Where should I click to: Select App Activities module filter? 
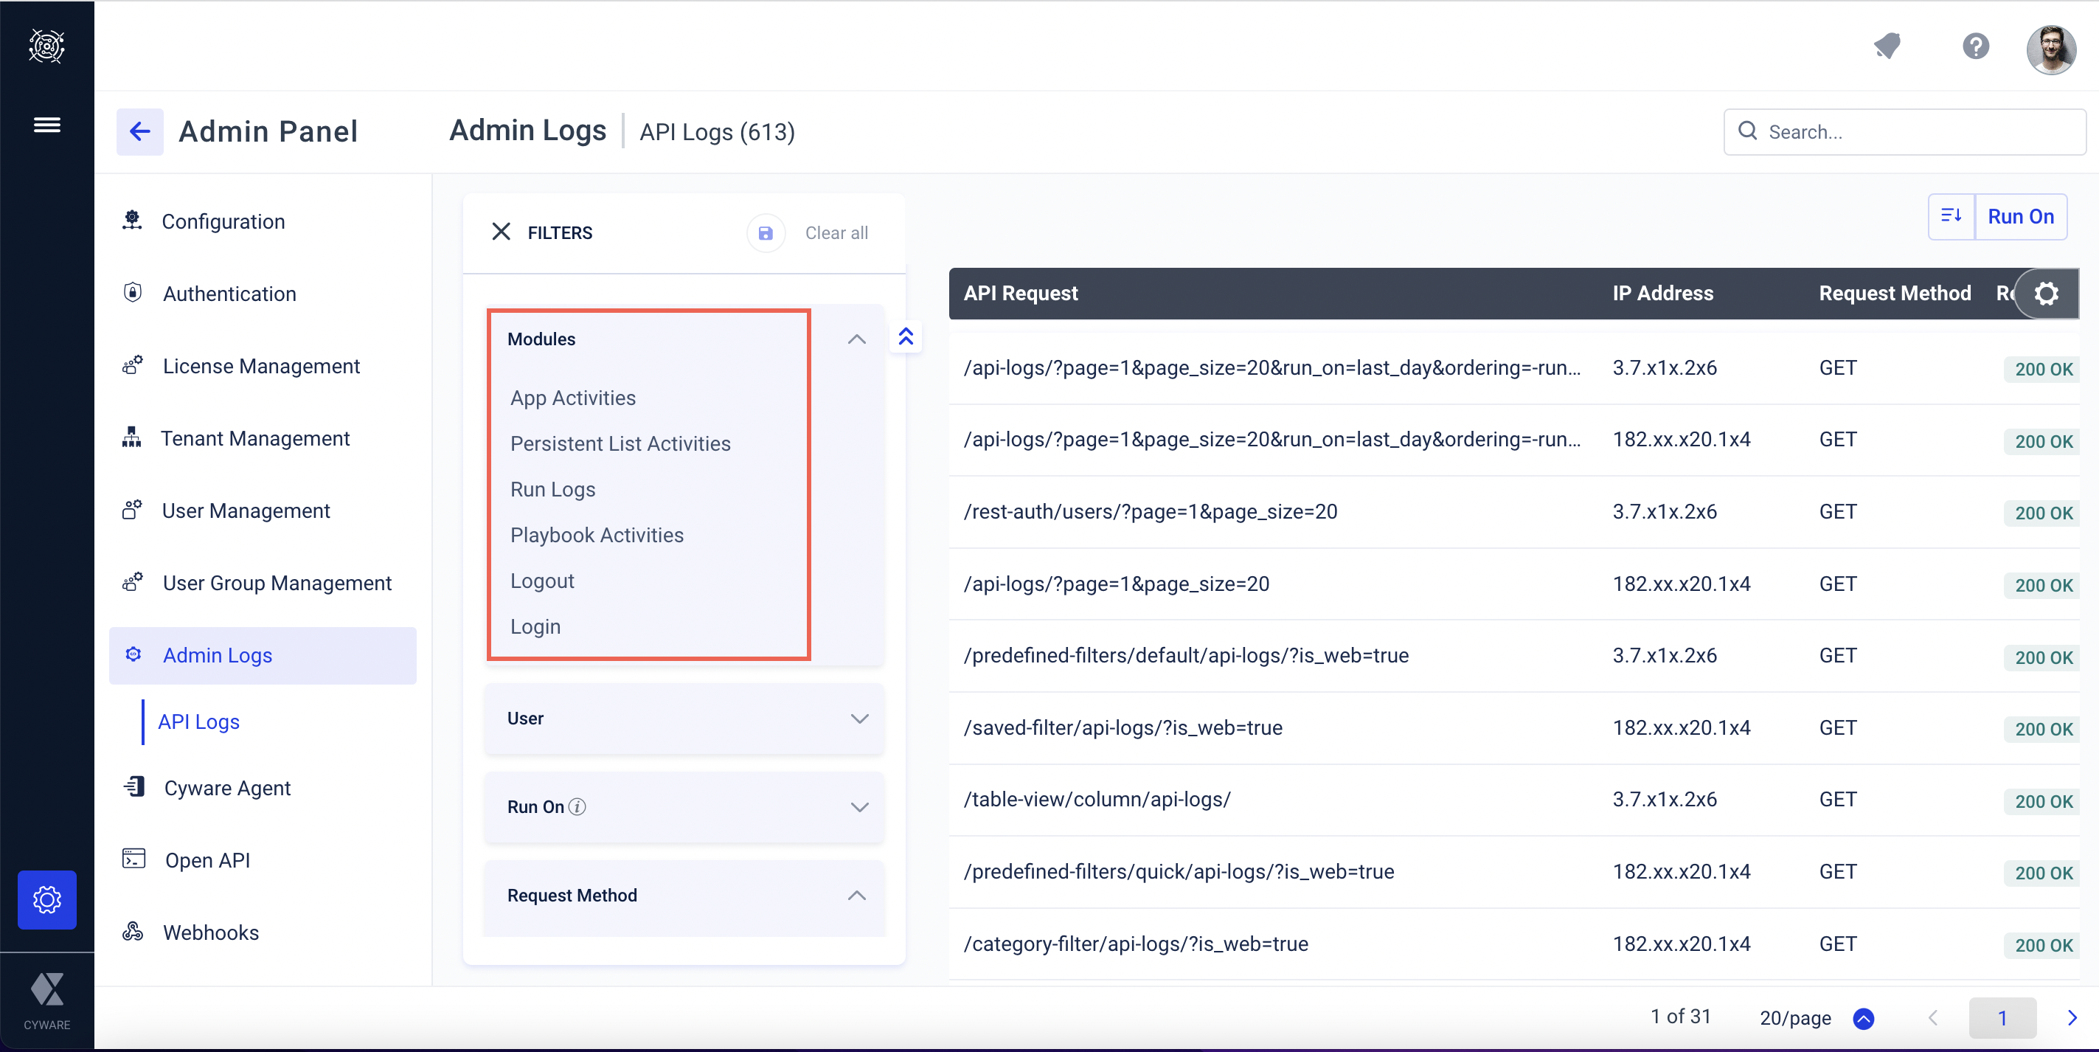[574, 397]
